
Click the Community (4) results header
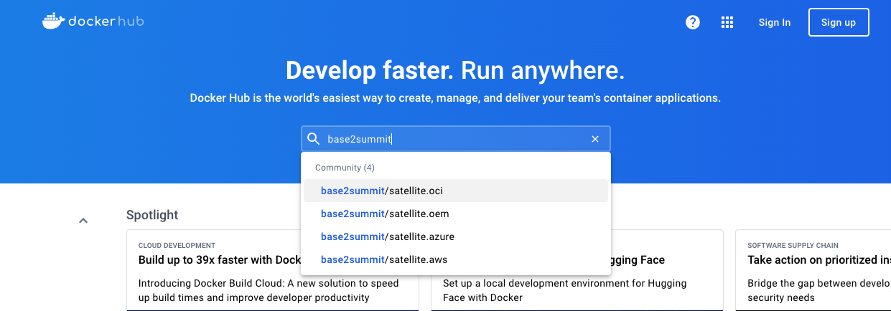tap(345, 168)
